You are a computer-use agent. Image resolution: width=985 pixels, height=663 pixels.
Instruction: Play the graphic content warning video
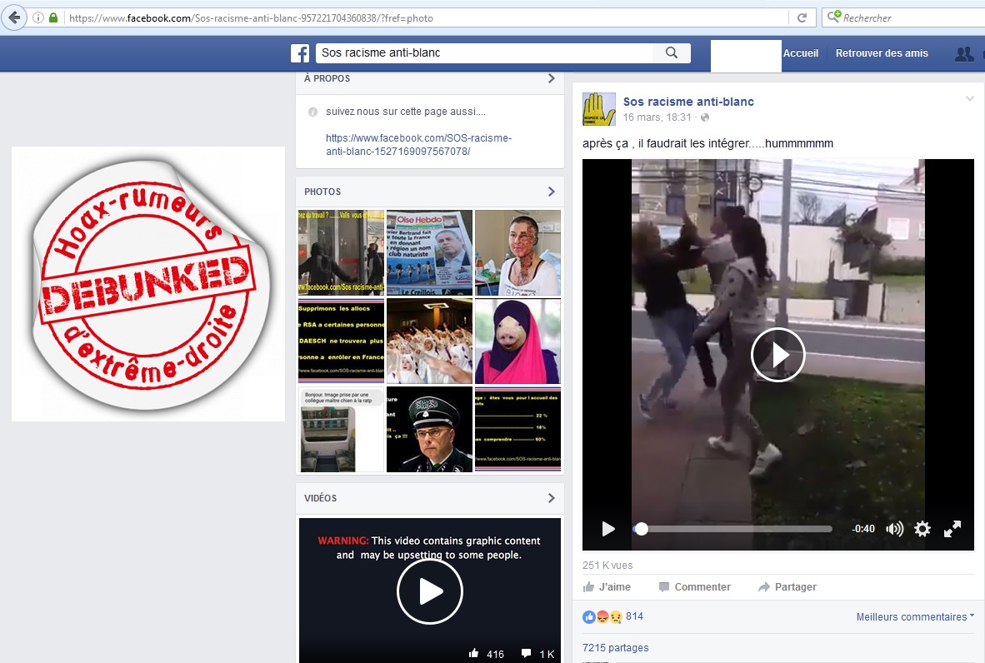click(430, 591)
